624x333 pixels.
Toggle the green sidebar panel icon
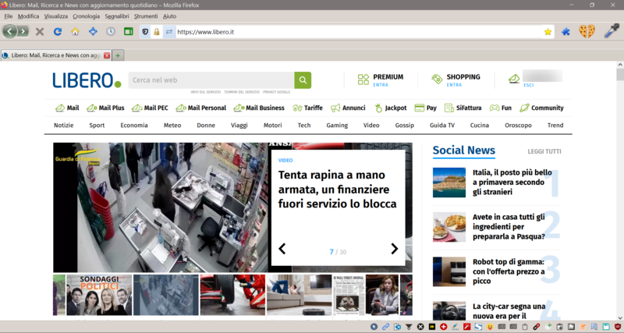(128, 31)
